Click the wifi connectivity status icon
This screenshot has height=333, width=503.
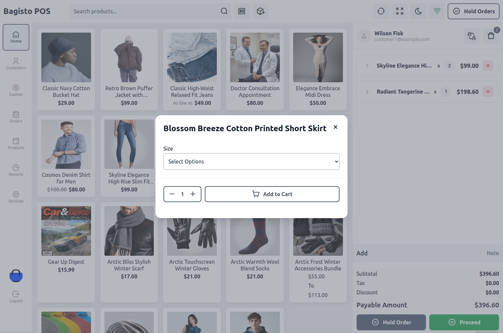[x=437, y=11]
